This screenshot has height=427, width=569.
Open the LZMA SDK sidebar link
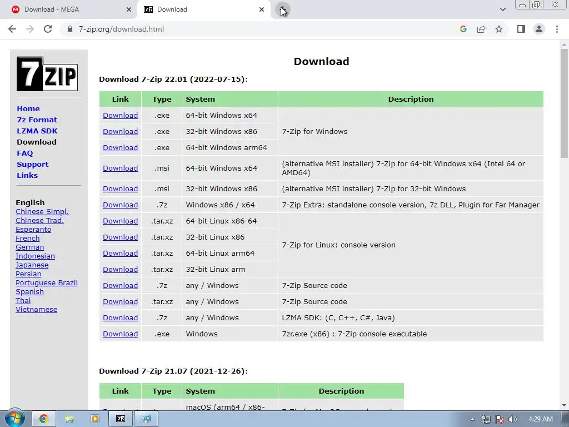(37, 131)
